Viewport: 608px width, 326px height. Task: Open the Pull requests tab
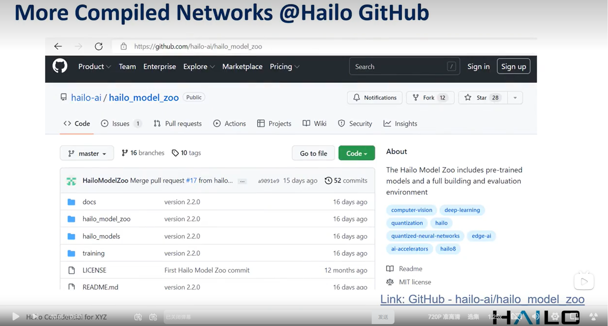(178, 124)
